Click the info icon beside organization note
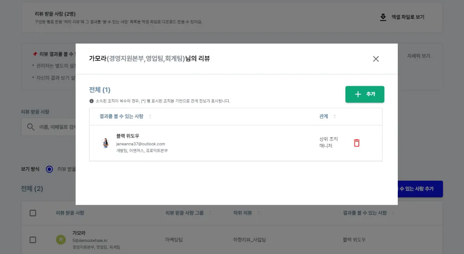 (91, 101)
